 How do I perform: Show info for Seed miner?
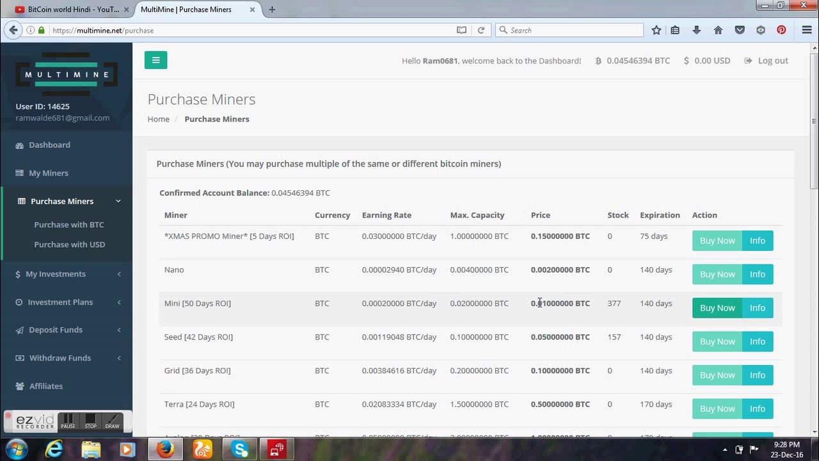point(758,341)
